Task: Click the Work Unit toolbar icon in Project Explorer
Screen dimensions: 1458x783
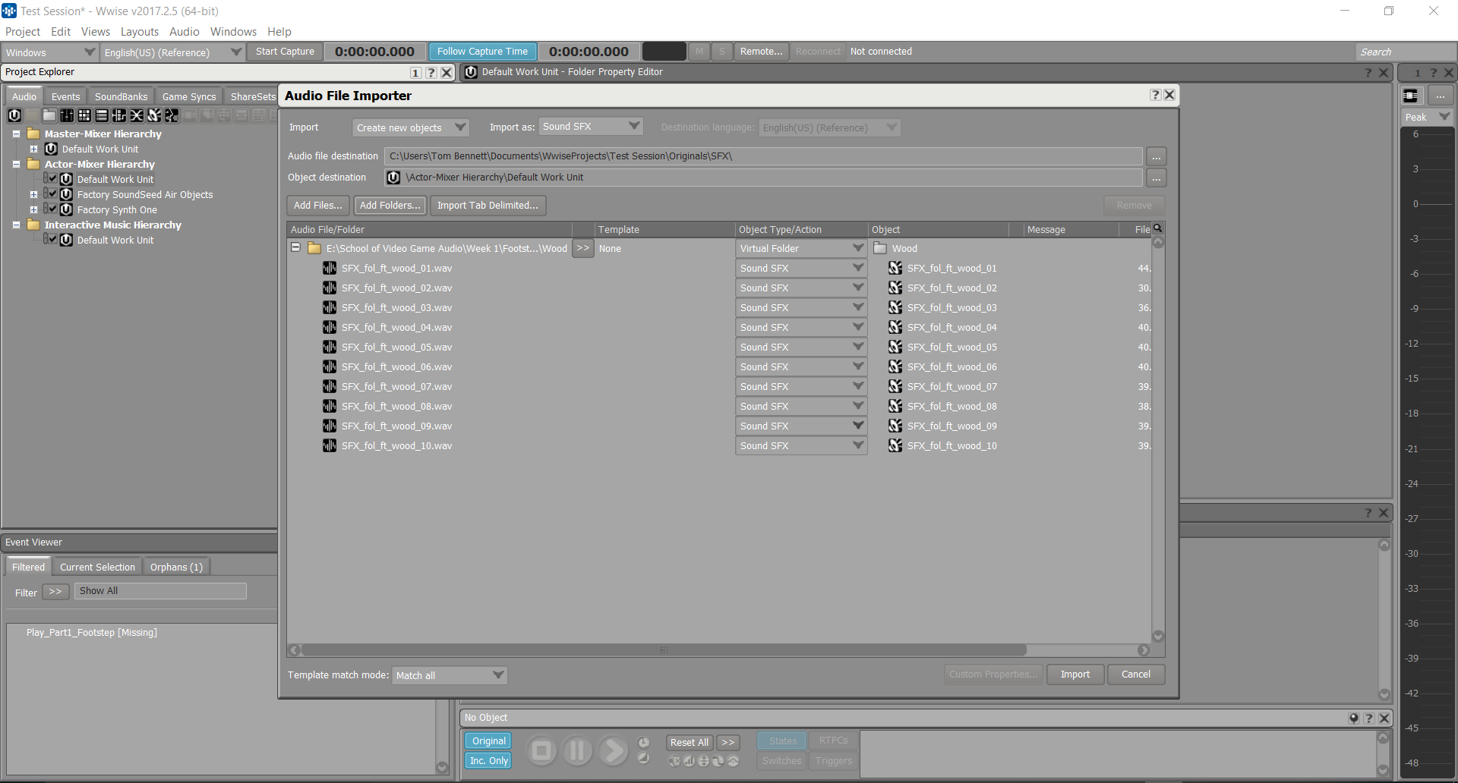Action: [x=14, y=115]
